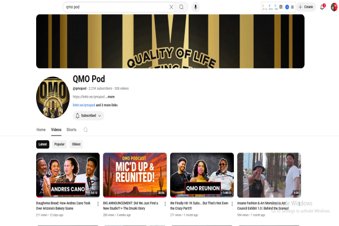This screenshot has width=339, height=226.
Task: Sort videos by Oldest
Action: (x=76, y=144)
